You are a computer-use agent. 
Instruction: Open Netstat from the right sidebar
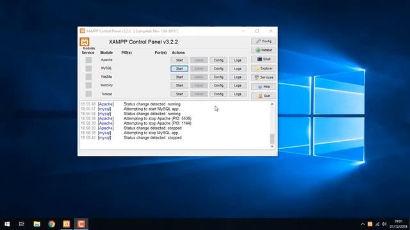point(263,50)
